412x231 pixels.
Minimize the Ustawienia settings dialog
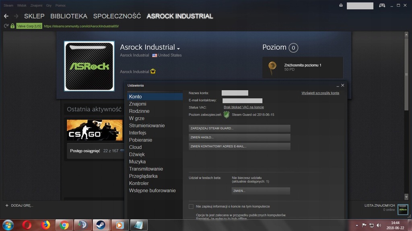[338, 86]
